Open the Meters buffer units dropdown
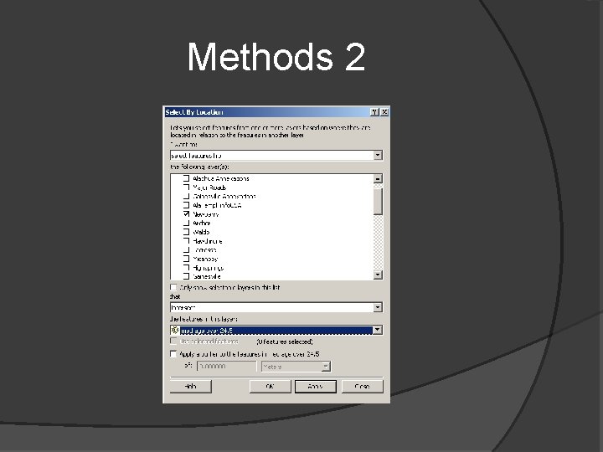The image size is (603, 452). point(326,367)
